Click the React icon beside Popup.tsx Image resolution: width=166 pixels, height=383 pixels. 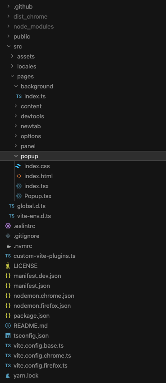(18, 196)
